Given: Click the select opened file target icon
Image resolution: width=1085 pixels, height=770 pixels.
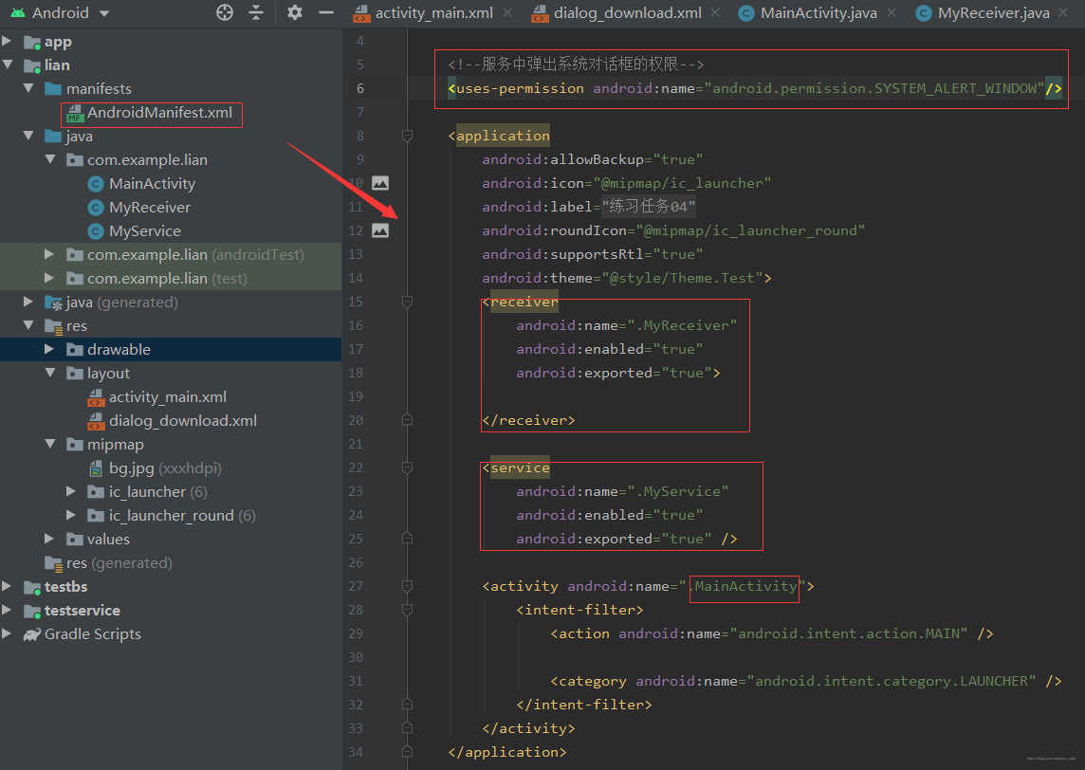Looking at the screenshot, I should 224,12.
